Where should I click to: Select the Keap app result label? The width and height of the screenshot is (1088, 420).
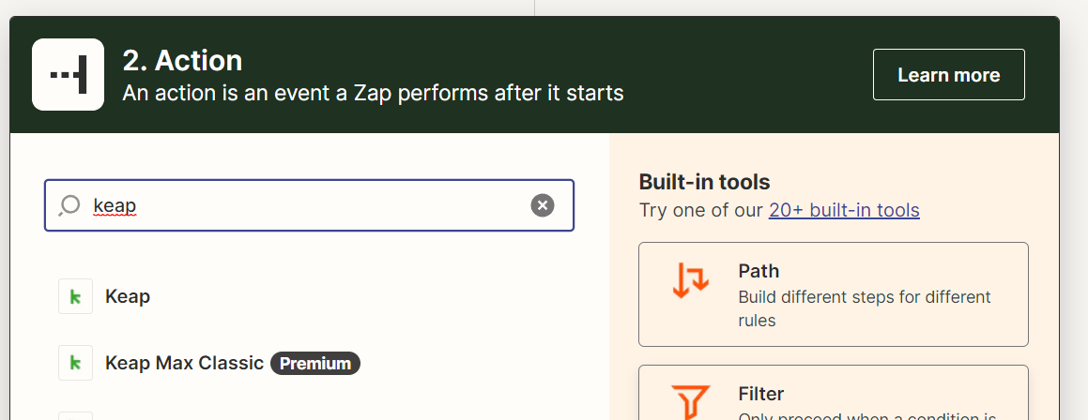click(128, 296)
